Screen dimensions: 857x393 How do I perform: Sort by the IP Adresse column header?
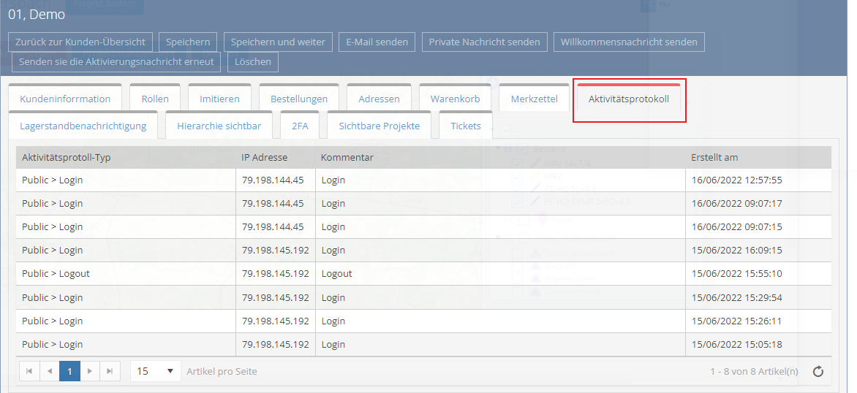click(264, 157)
